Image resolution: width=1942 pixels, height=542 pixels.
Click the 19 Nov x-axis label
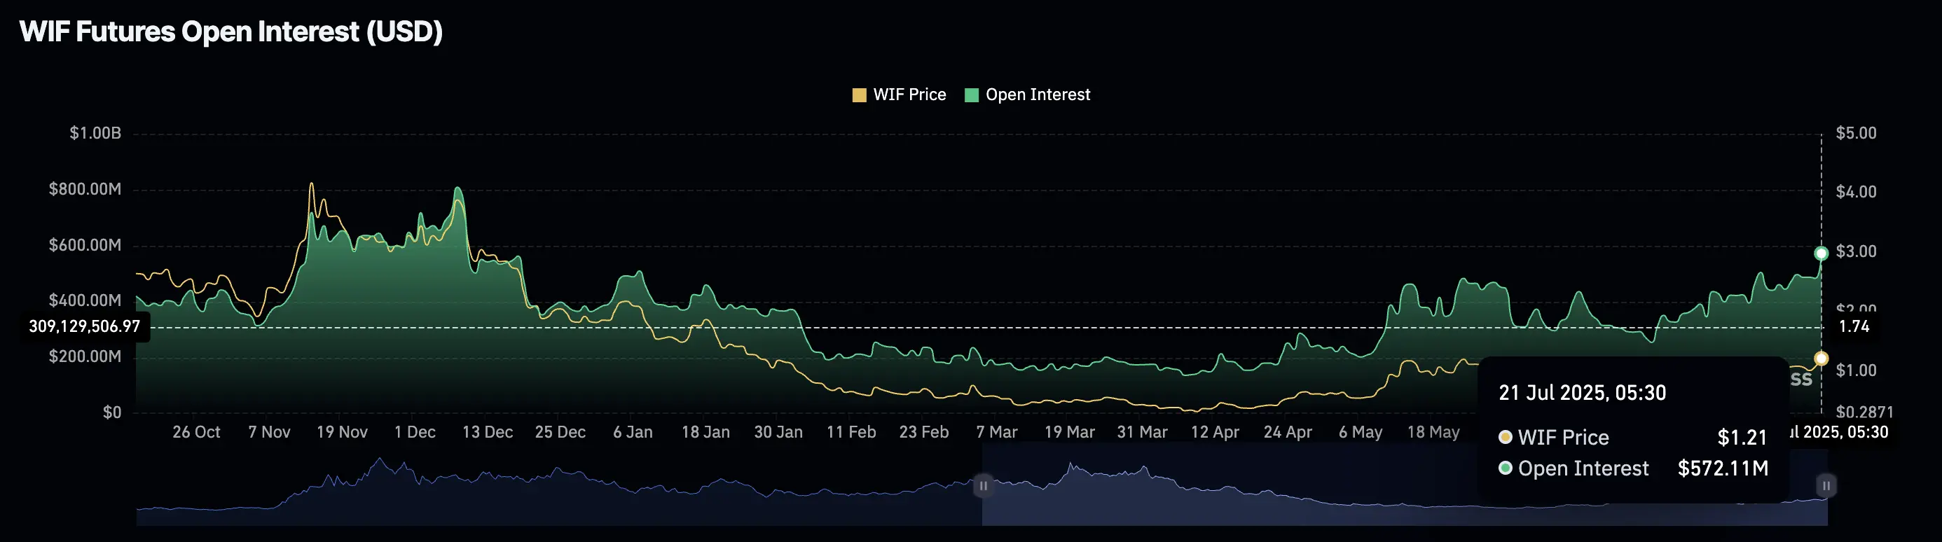point(343,432)
